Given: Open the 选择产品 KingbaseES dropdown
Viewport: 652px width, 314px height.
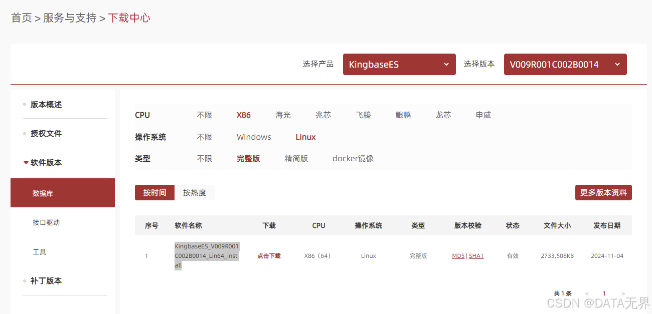Looking at the screenshot, I should tap(399, 64).
